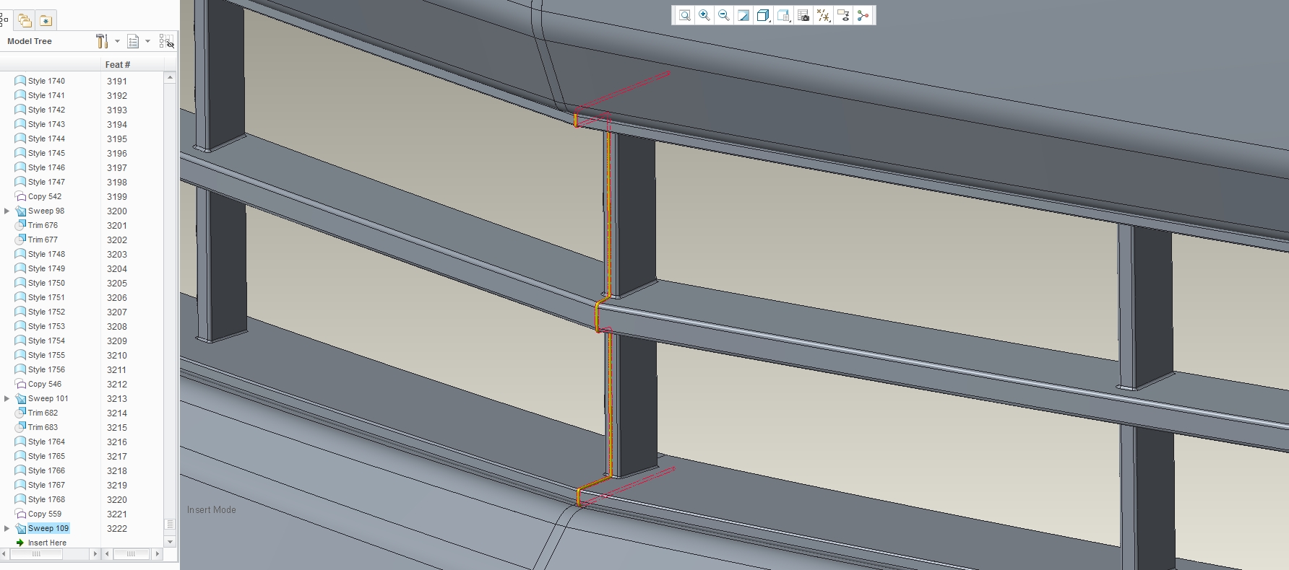Click the tree vertical scrollbar down arrow
Screen dimensions: 1289x570
tap(170, 541)
